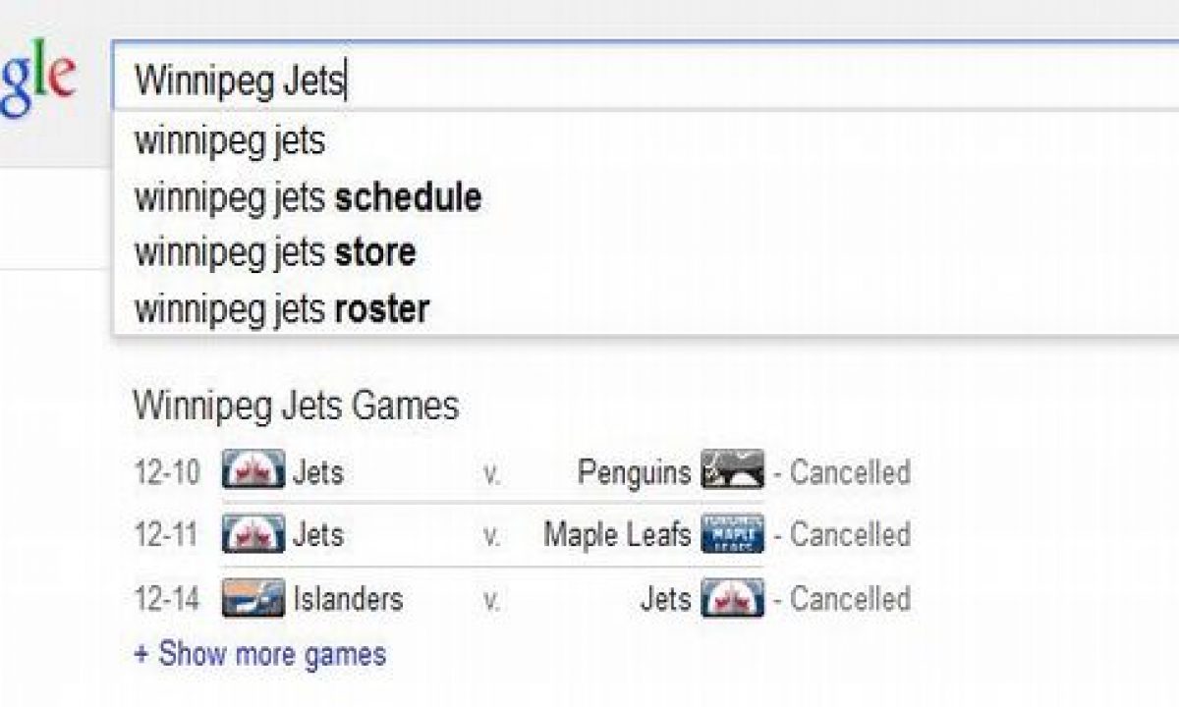1179x707 pixels.
Task: Click the Jets logo in the 12-14 game
Action: 732,598
